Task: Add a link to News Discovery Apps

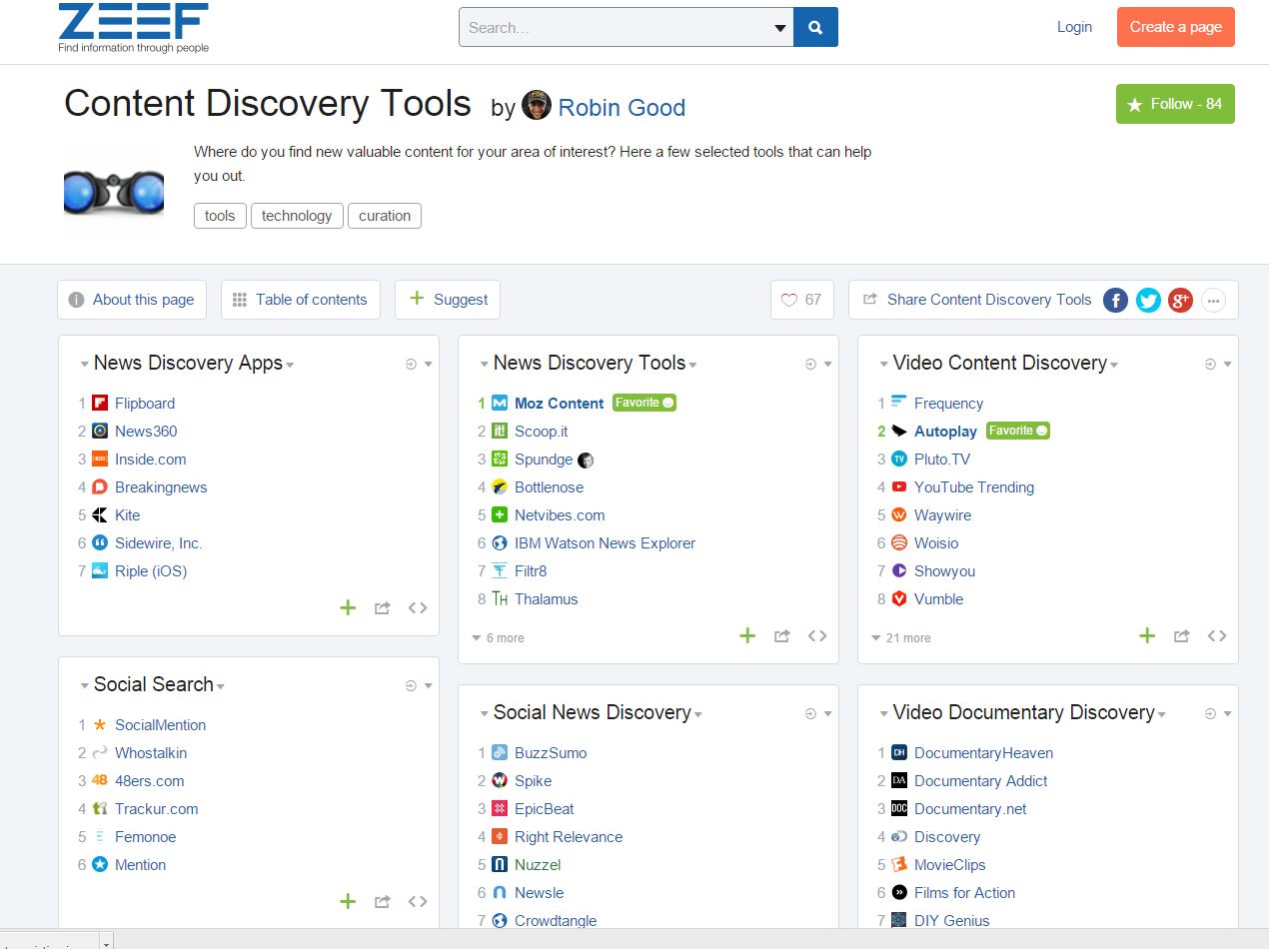Action: click(x=348, y=607)
